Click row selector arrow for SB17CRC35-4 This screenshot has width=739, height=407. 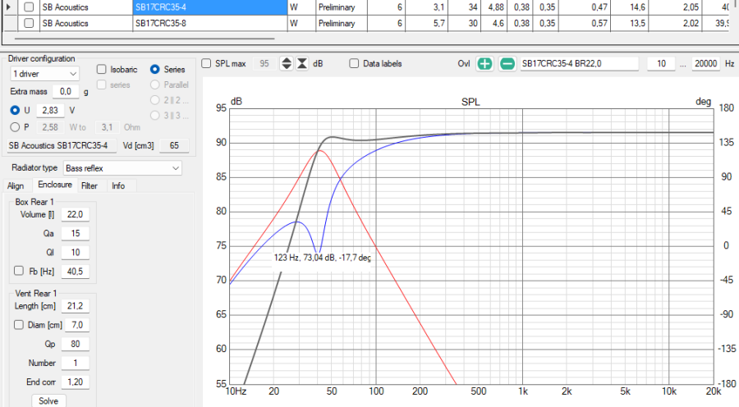click(8, 7)
